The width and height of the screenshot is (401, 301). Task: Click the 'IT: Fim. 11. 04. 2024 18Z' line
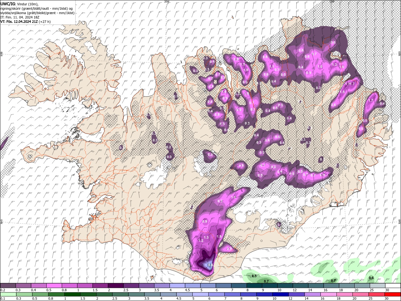click(20, 17)
